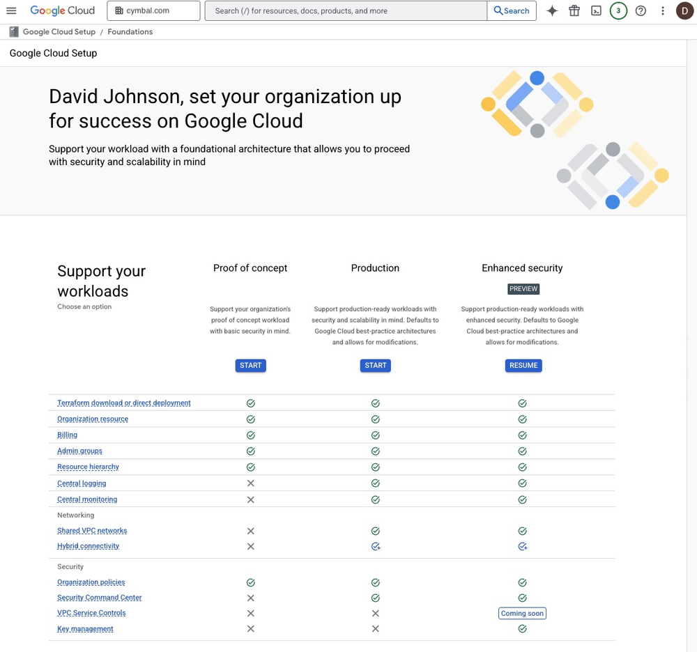Click Proof of concept check for Terraform row

pos(251,403)
